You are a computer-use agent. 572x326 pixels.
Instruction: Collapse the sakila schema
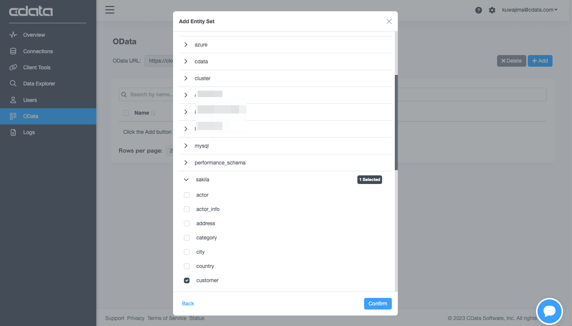186,179
